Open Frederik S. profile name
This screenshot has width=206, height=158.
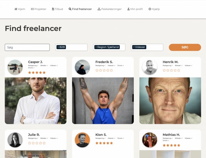[x=104, y=62]
